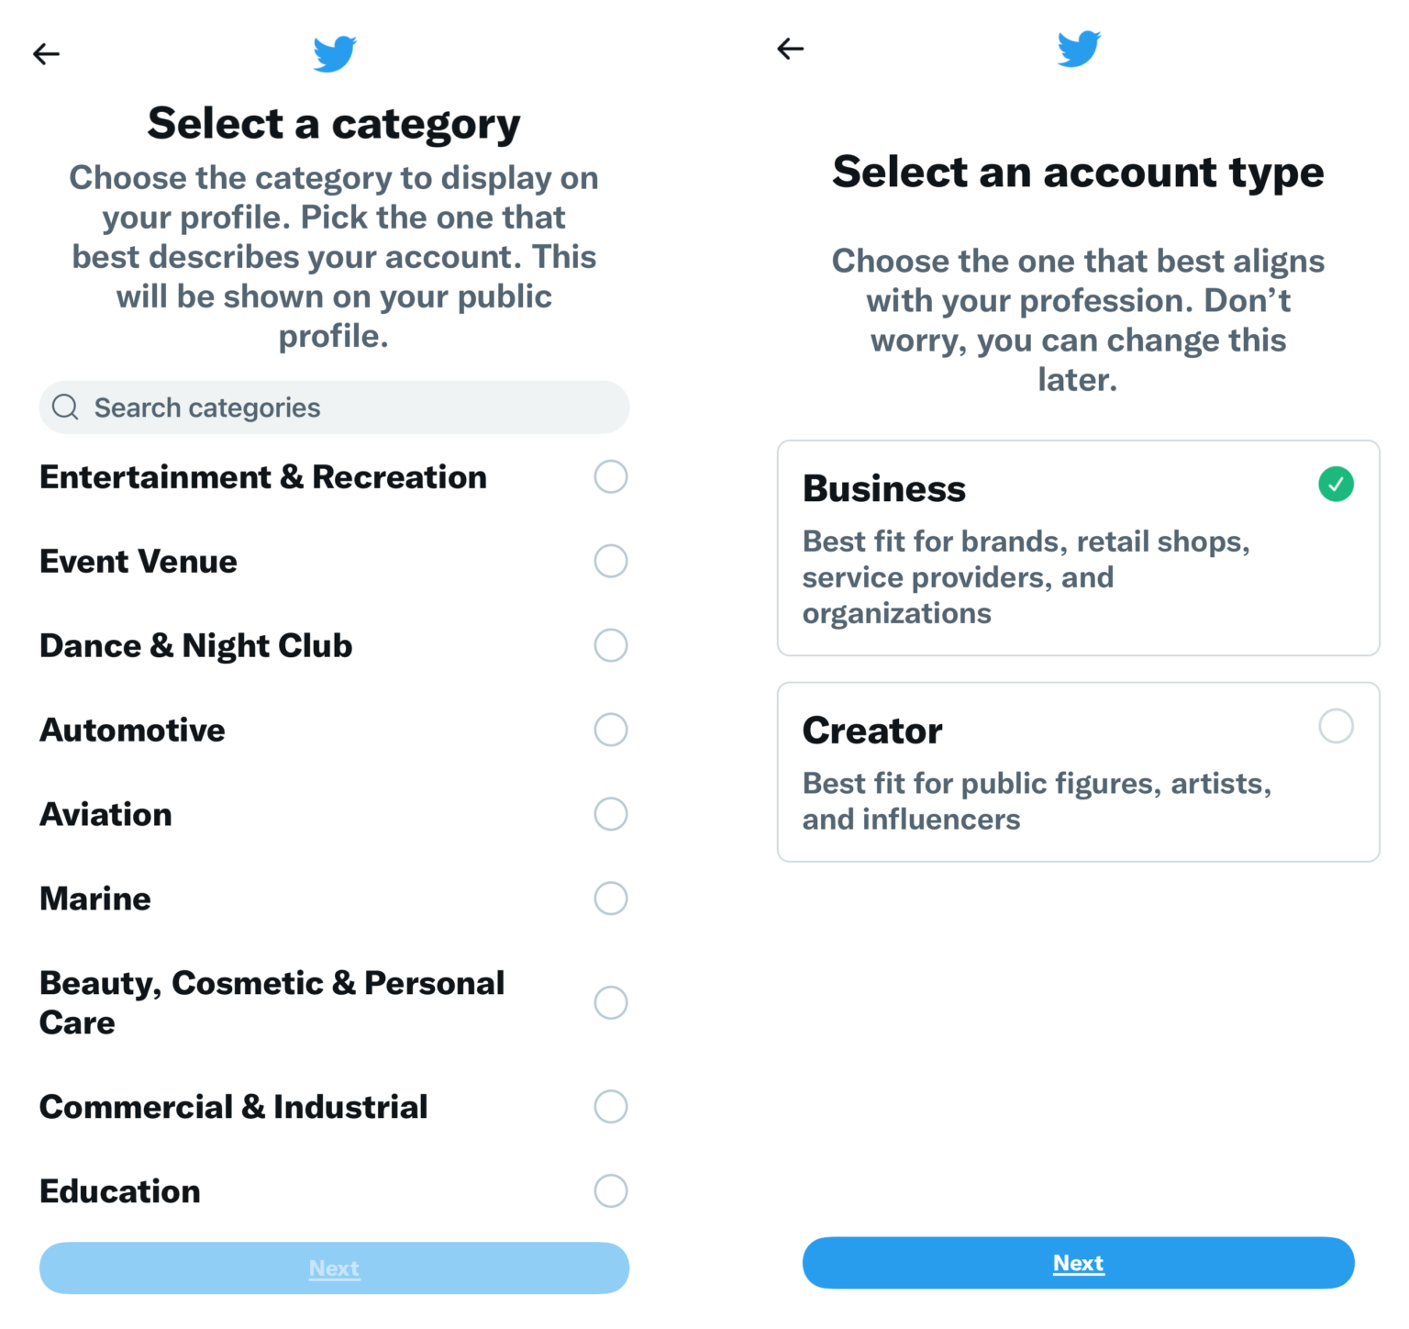Open the Business account type card
1409x1329 pixels.
pos(1078,548)
